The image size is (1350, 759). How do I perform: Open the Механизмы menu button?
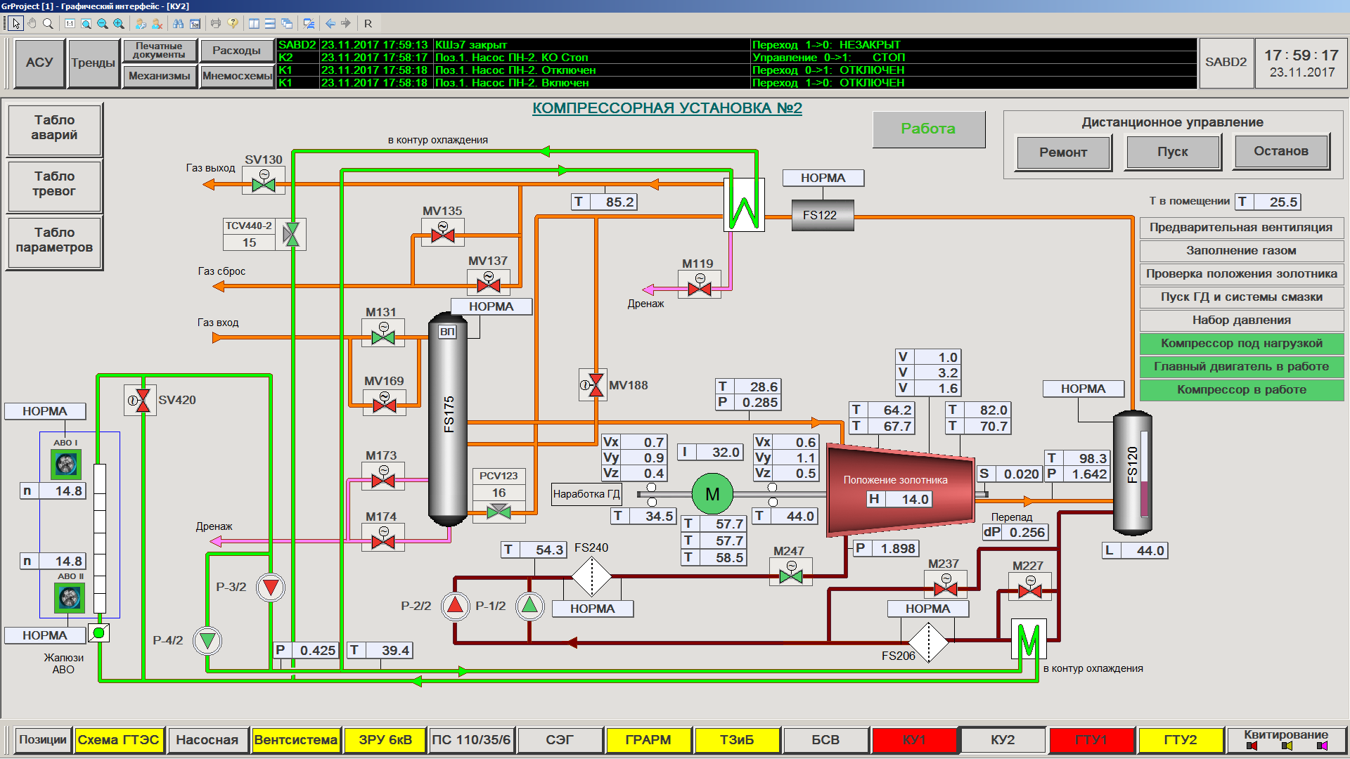pos(159,76)
